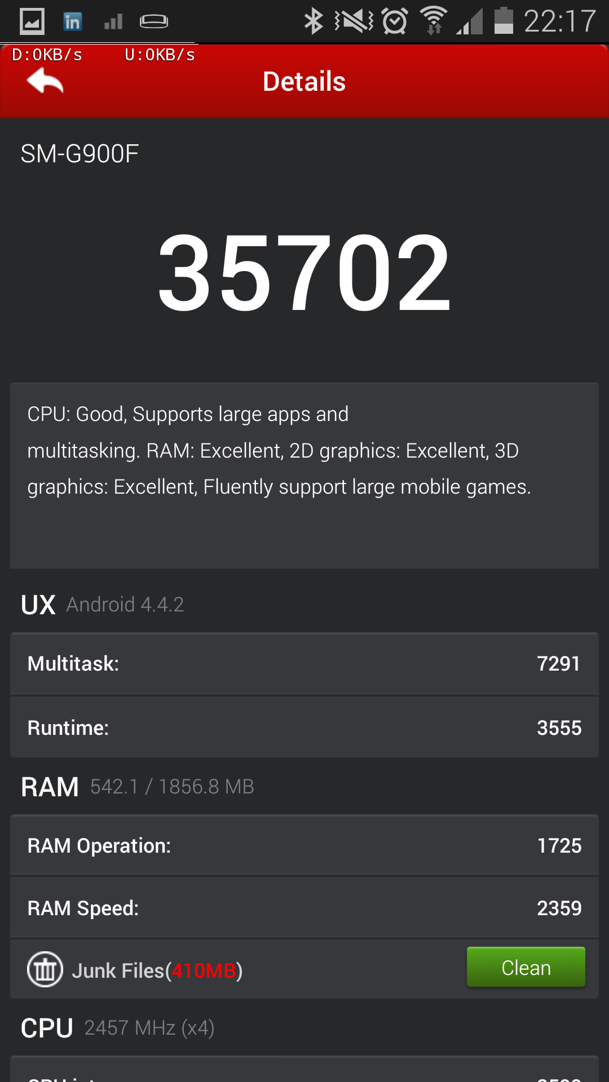
Task: Select the RAM Speed score row
Action: (x=304, y=908)
